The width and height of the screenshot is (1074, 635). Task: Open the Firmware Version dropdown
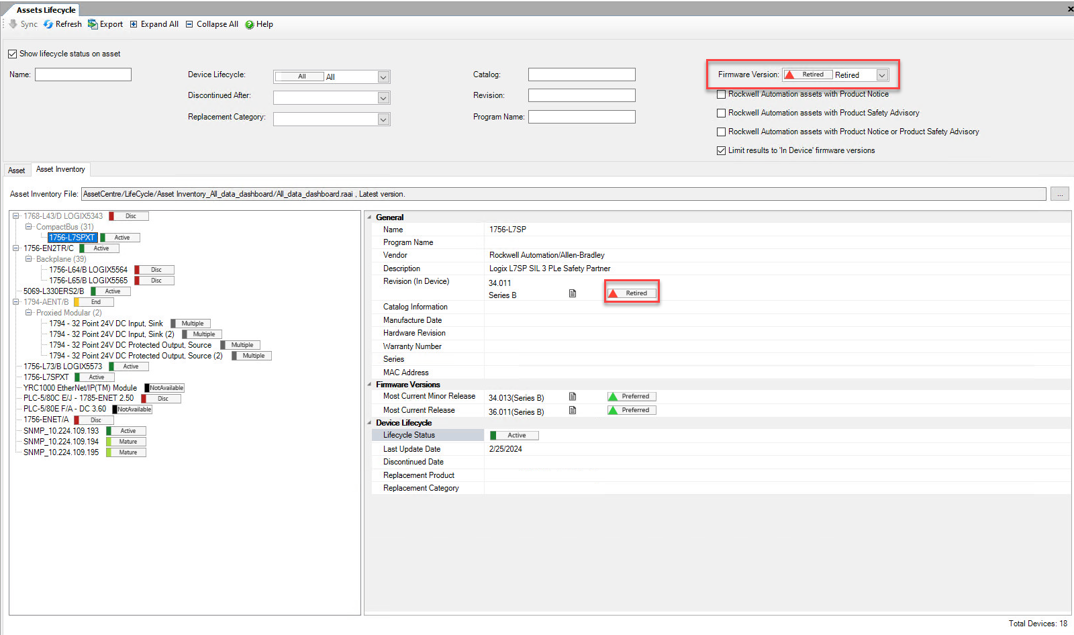(882, 75)
